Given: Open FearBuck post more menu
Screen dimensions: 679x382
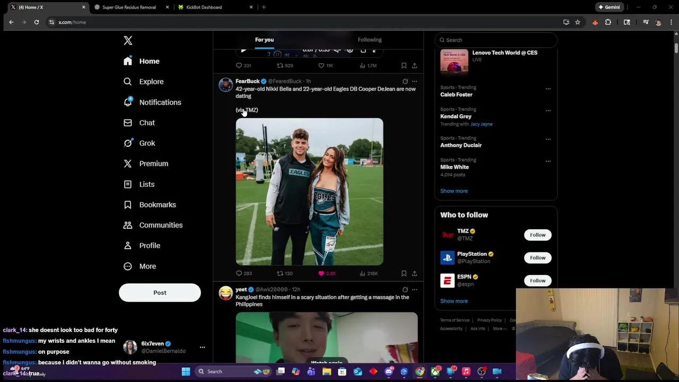Looking at the screenshot, I should pyautogui.click(x=414, y=81).
